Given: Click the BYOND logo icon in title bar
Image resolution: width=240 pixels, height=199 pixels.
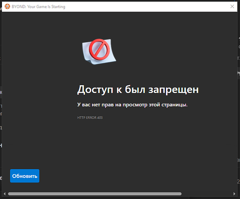Looking at the screenshot, I should (7, 7).
